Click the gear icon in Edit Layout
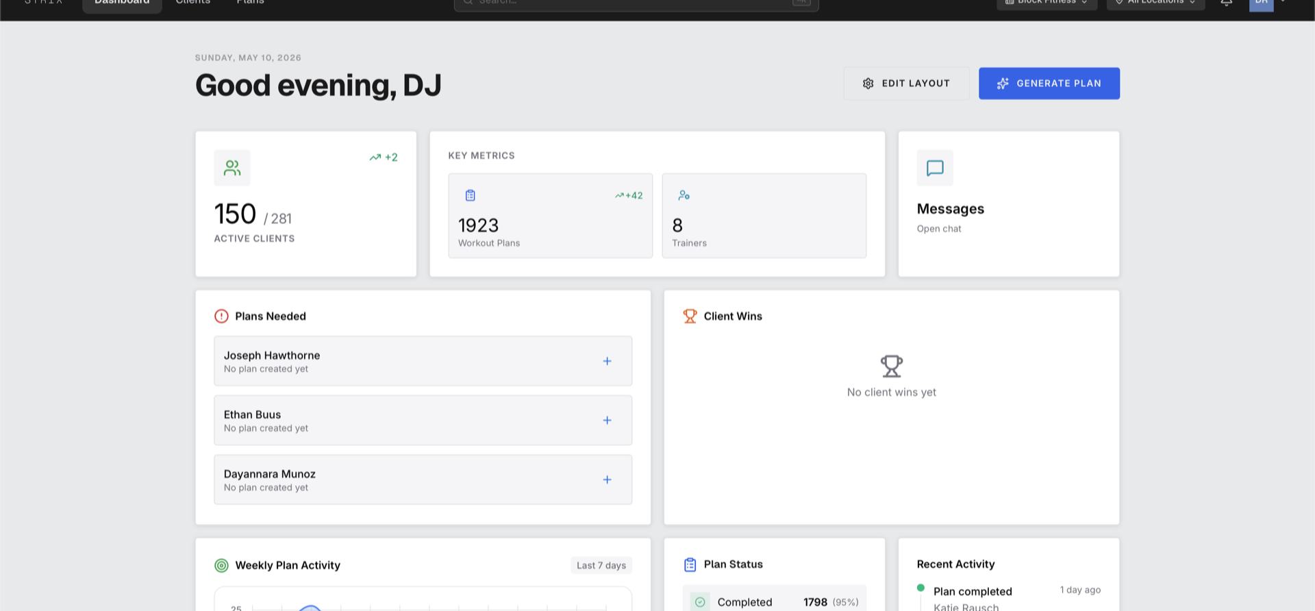This screenshot has height=611, width=1315. 868,84
